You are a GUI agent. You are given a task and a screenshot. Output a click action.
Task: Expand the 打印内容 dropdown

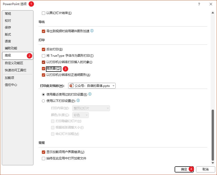(91, 108)
